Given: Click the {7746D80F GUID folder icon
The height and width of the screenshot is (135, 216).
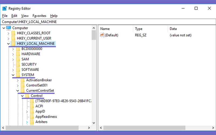Looking at the screenshot, I should click(x=32, y=101).
